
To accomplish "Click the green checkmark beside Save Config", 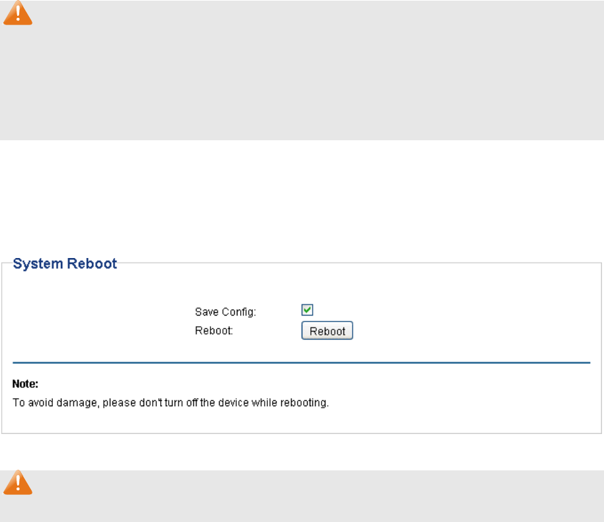I will point(307,310).
